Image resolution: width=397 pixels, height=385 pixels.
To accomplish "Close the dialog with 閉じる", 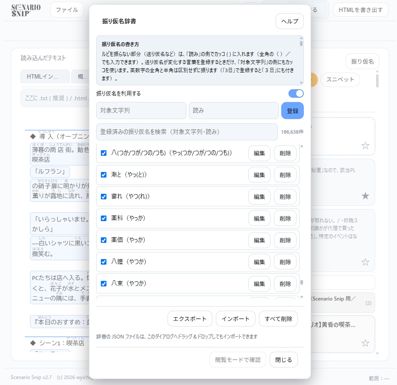I will 283,360.
